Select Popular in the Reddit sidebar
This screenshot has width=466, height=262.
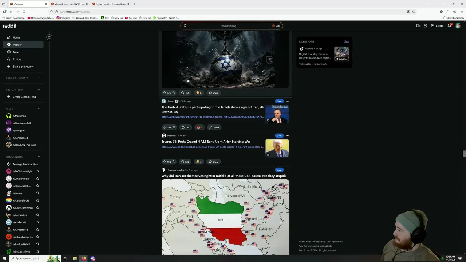(23, 45)
